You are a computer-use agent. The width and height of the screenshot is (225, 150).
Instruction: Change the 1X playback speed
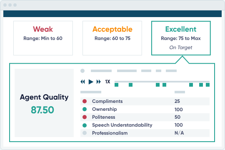pyautogui.click(x=107, y=82)
